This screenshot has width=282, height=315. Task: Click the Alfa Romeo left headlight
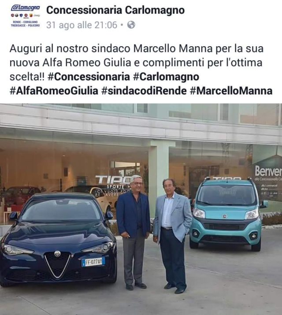pyautogui.click(x=16, y=250)
